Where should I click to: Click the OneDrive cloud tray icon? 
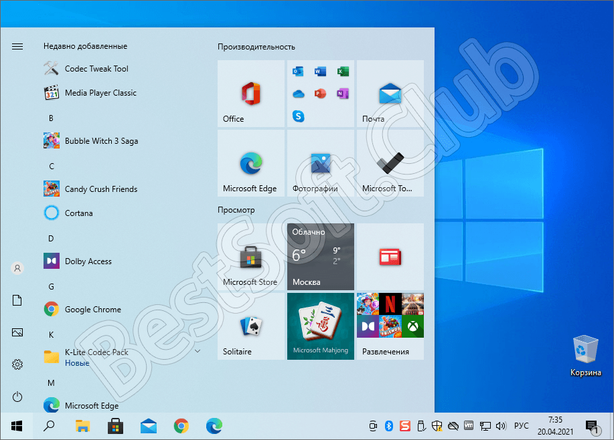[x=453, y=426]
